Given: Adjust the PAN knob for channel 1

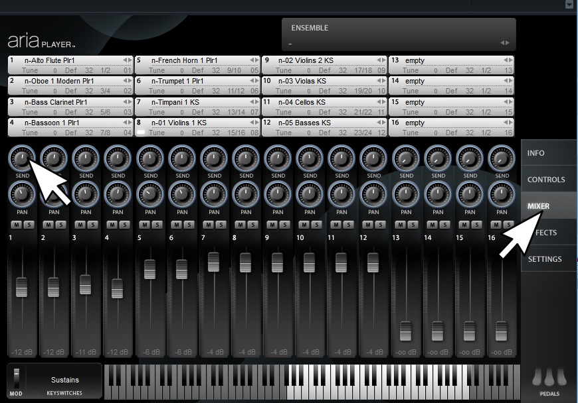Looking at the screenshot, I should click(x=22, y=194).
